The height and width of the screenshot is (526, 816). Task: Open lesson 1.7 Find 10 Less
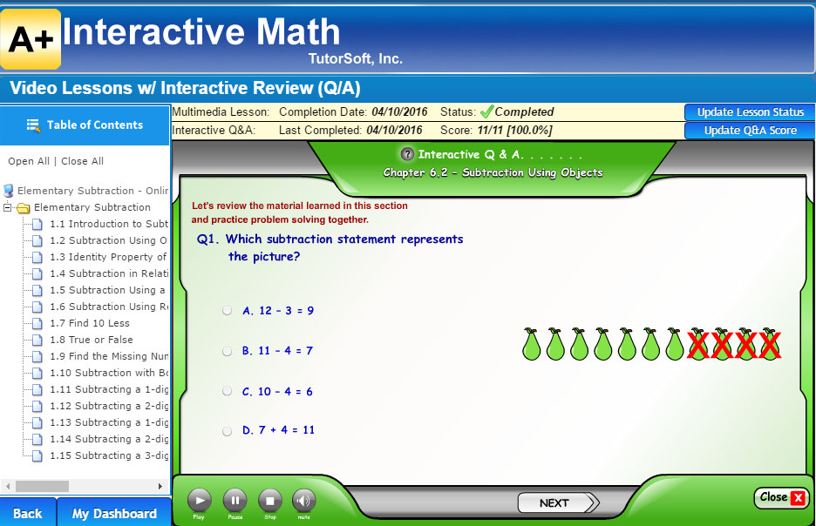(x=91, y=323)
